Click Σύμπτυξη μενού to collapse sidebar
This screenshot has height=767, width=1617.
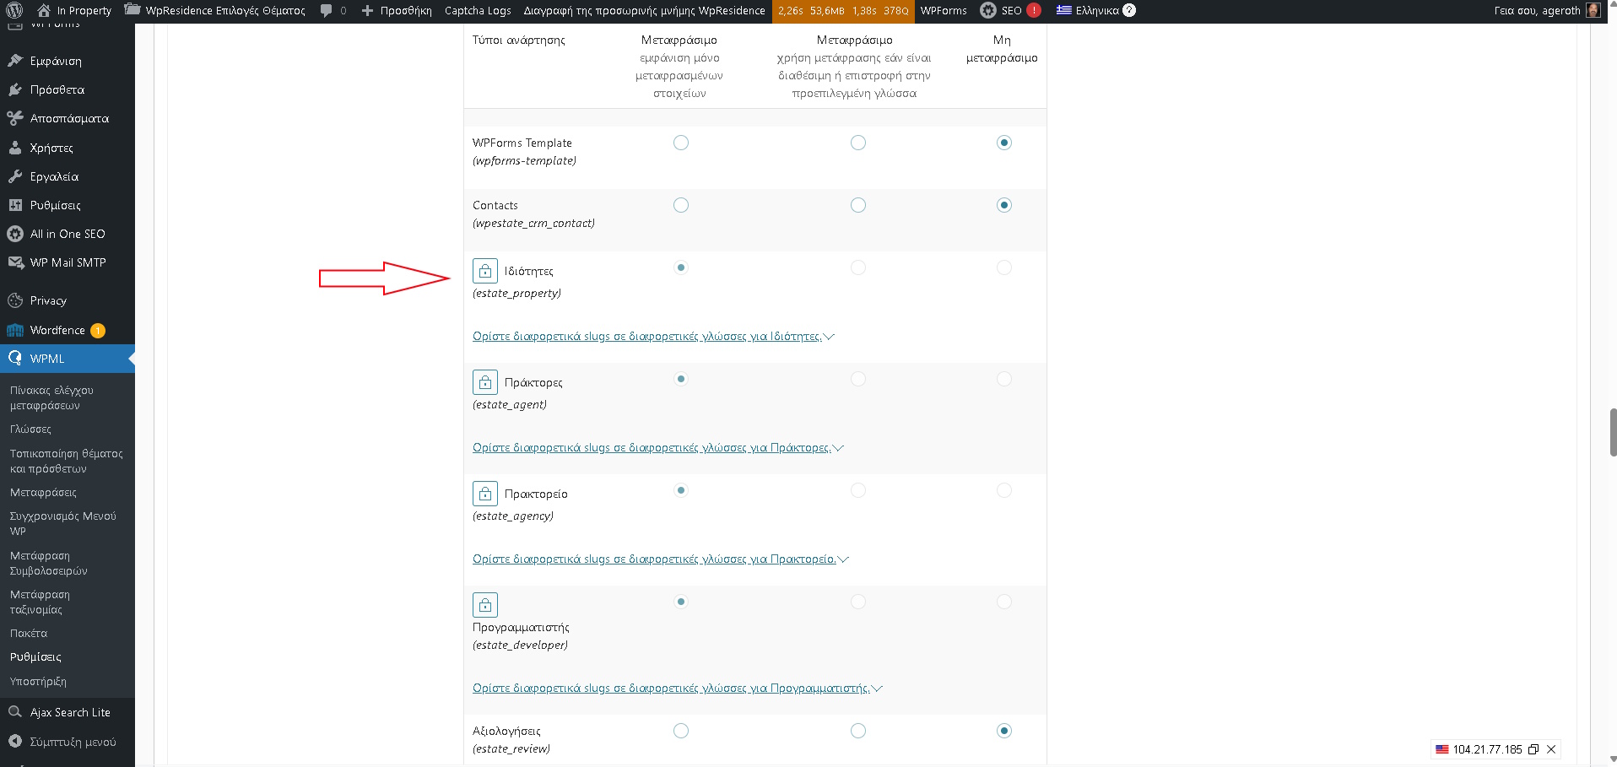pyautogui.click(x=73, y=742)
